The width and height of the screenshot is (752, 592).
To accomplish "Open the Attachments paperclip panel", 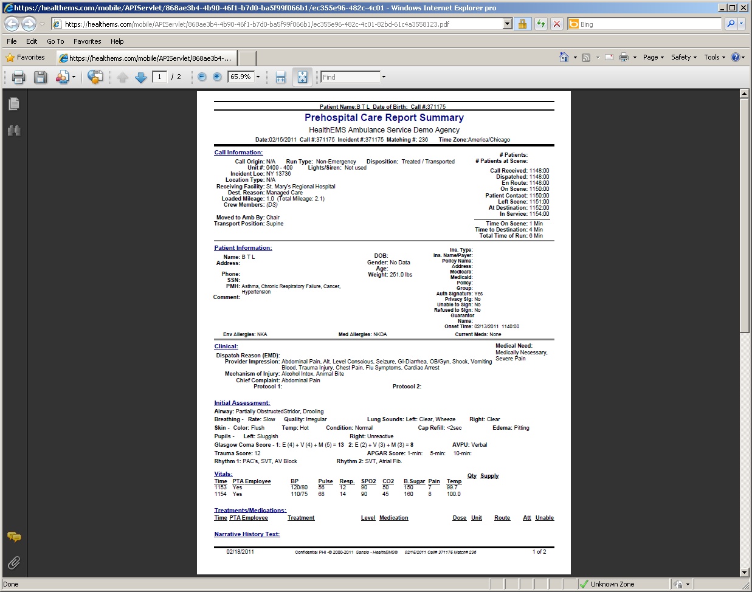I will (14, 562).
